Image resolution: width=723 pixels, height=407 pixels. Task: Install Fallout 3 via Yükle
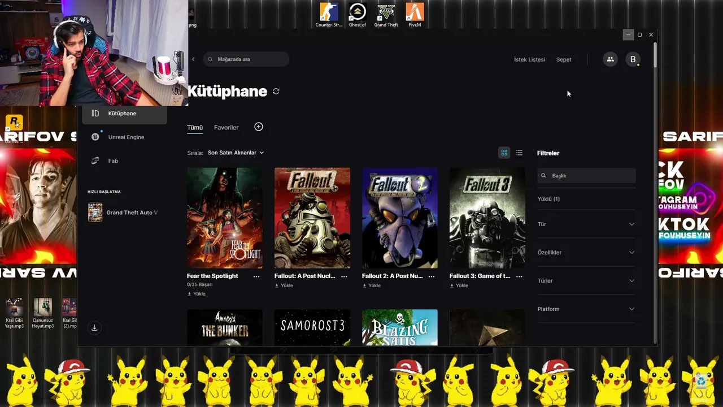(459, 285)
